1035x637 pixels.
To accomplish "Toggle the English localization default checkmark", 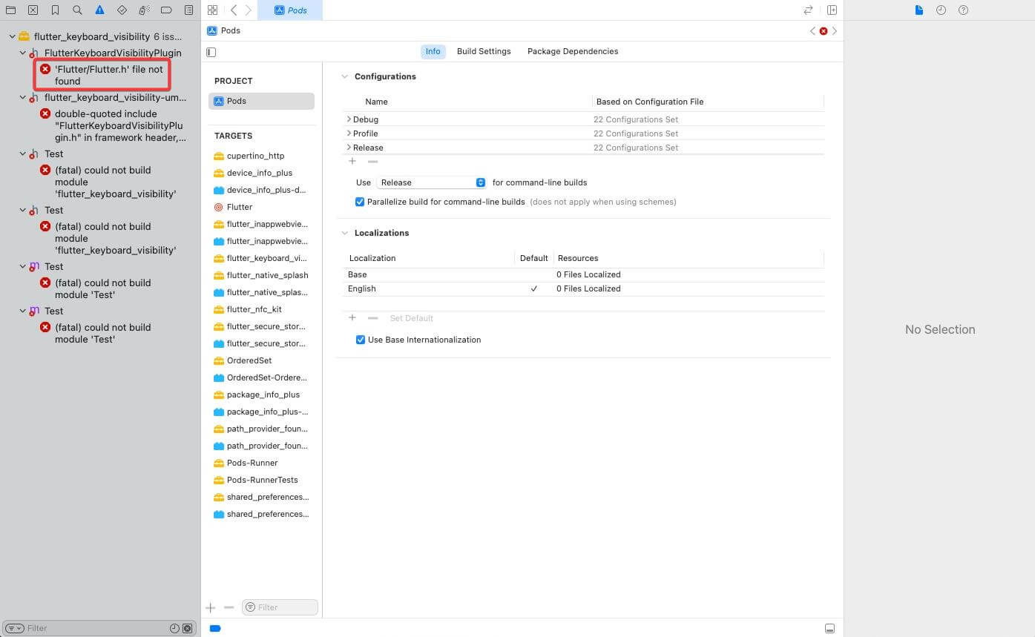I will (534, 288).
